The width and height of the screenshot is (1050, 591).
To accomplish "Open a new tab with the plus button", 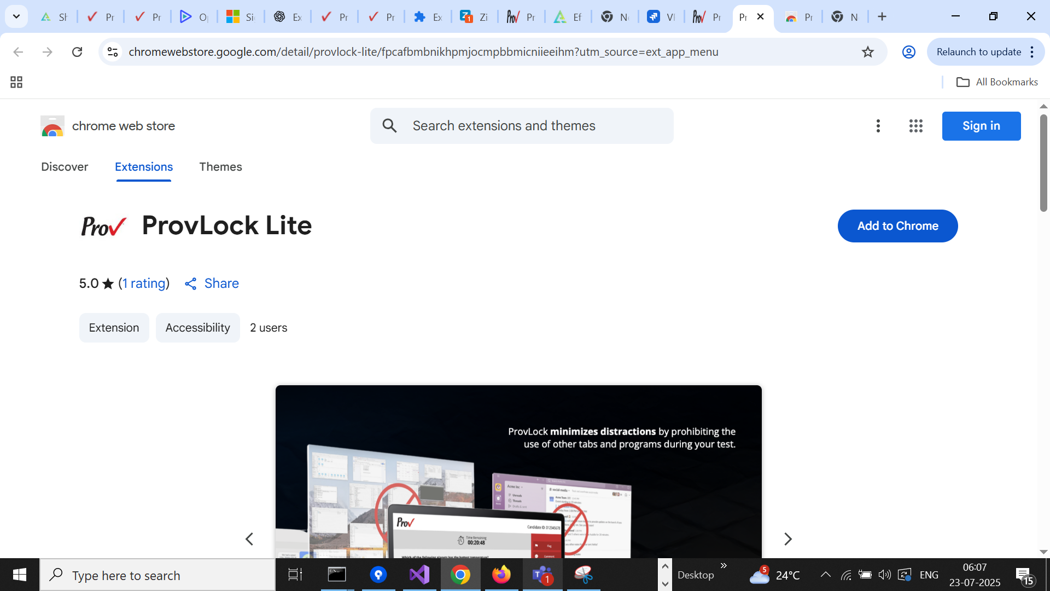I will 882,16.
